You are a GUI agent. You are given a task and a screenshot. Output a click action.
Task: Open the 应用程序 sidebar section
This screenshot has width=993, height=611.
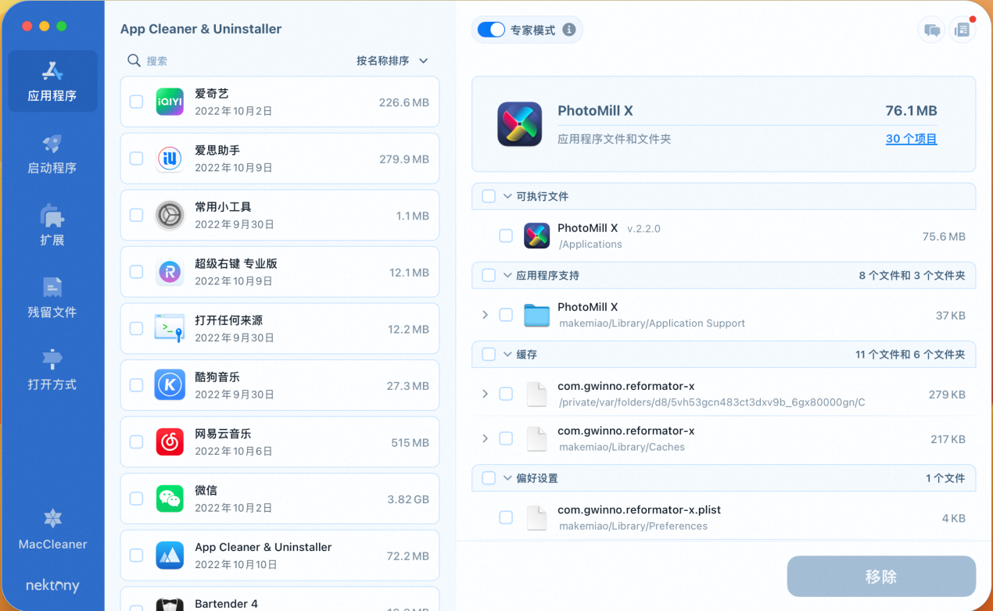pos(52,81)
